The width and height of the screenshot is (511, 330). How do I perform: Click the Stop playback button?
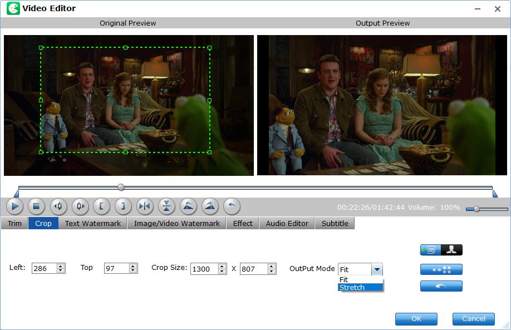(36, 206)
